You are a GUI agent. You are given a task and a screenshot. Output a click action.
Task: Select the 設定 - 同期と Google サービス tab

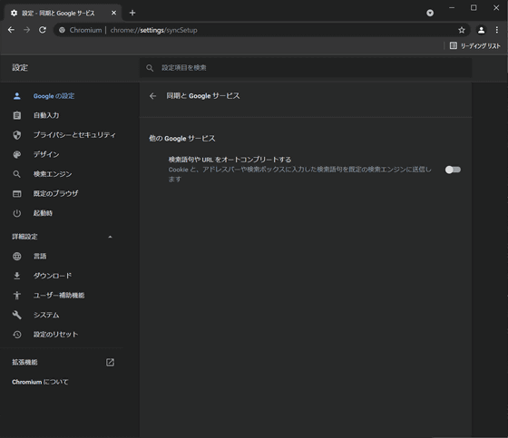point(63,13)
